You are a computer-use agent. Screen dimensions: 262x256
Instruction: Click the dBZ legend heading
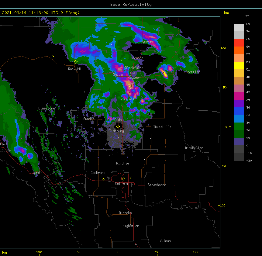coord(246,16)
